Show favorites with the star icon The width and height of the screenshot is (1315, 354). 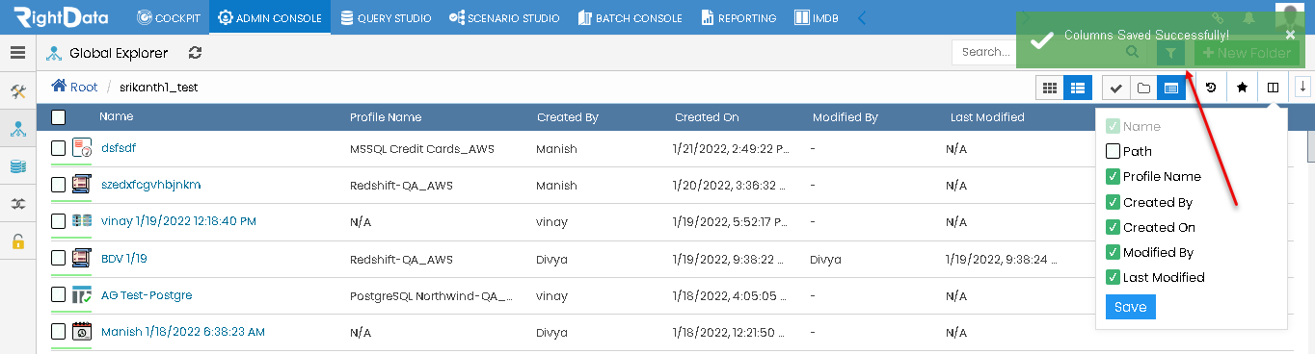pyautogui.click(x=1242, y=88)
